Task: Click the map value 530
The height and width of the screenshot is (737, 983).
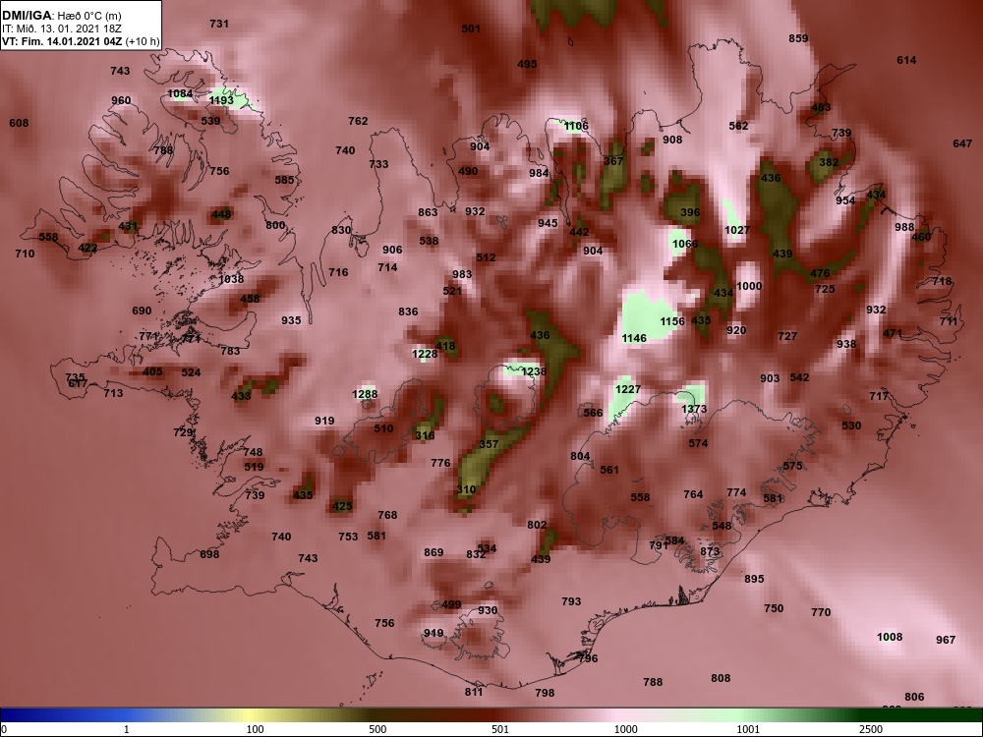Action: (x=851, y=425)
